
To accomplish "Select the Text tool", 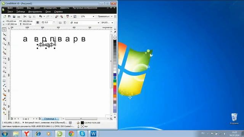I will (x=4, y=76).
